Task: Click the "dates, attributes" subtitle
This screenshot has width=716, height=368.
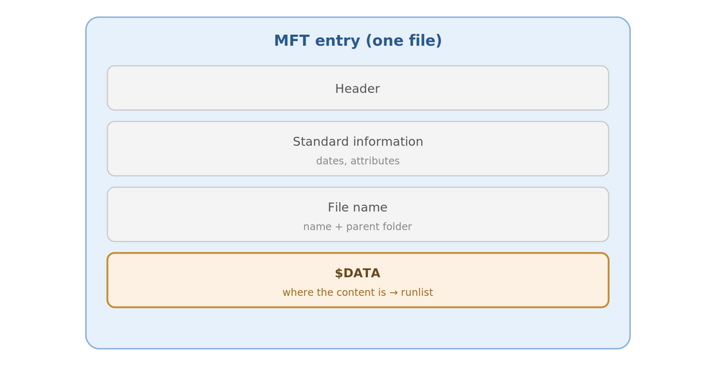Action: pyautogui.click(x=358, y=161)
